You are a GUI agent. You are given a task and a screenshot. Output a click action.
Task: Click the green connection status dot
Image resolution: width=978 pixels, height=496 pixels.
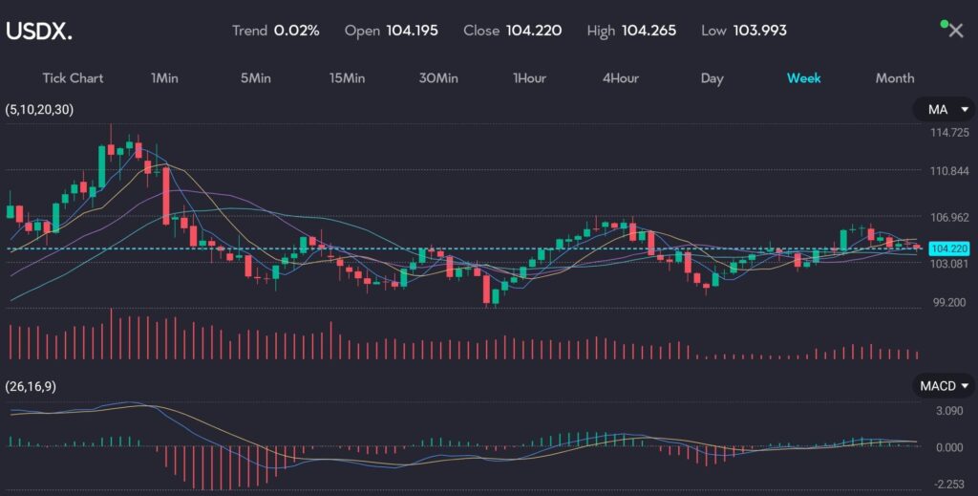tap(944, 22)
